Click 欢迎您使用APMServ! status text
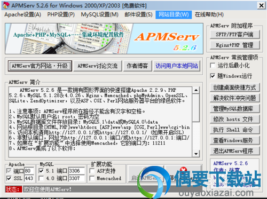267x199 pixels. (48, 189)
